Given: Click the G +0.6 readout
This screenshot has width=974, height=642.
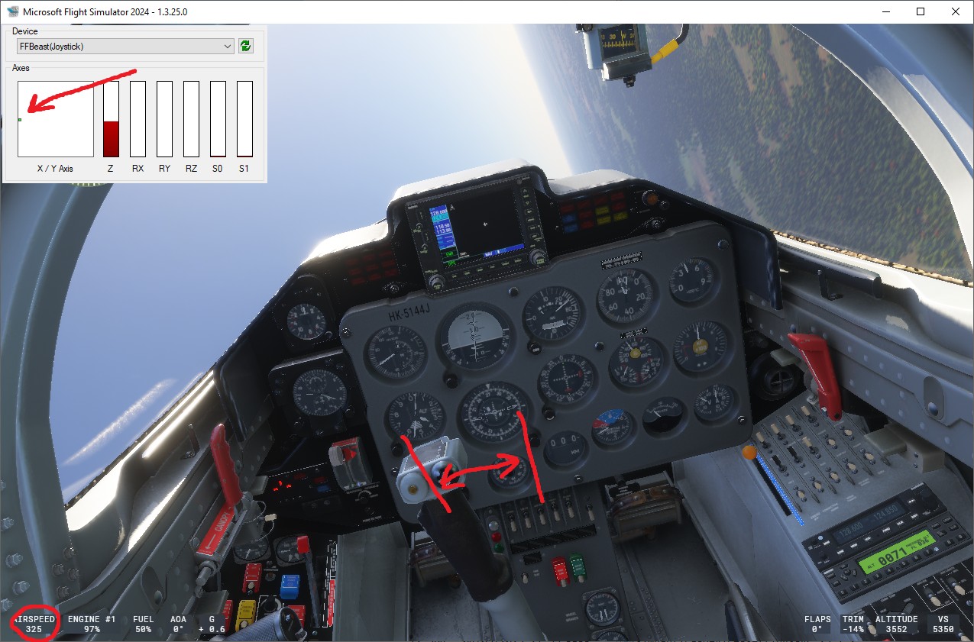Looking at the screenshot, I should tap(212, 624).
